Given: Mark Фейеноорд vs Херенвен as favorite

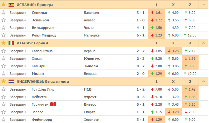Looking at the screenshot, I should pos(3,120).
